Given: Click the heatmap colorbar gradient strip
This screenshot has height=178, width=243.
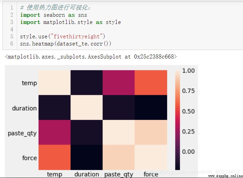Looking at the screenshot, I should [x=177, y=120].
